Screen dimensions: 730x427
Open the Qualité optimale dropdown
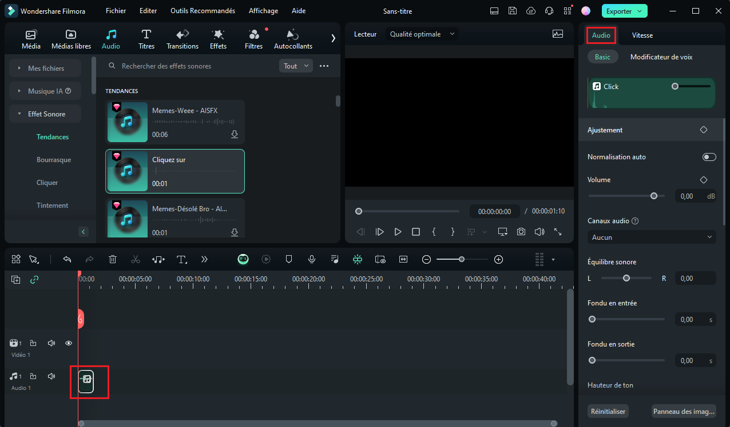[x=422, y=34]
